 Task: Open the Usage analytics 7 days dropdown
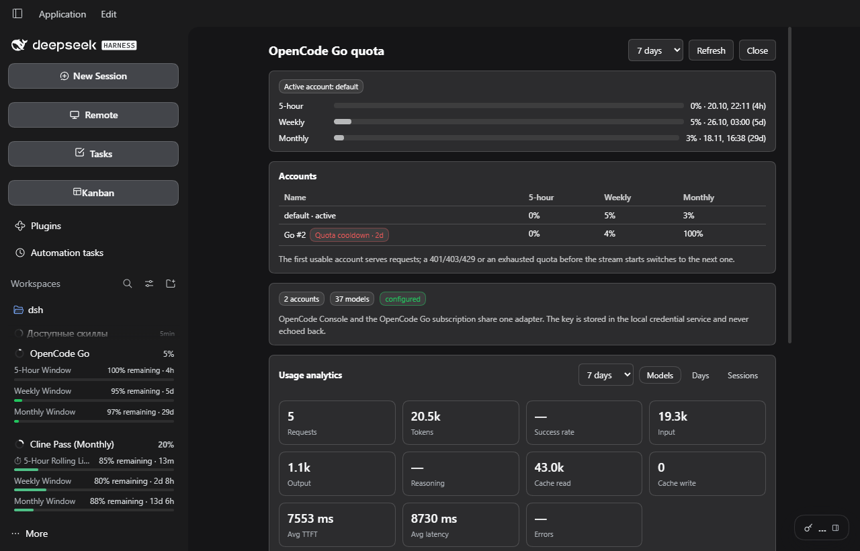click(606, 375)
